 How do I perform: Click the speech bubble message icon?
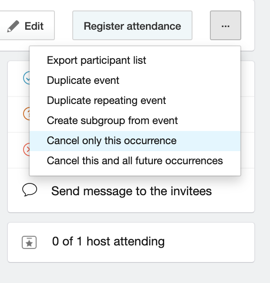pyautogui.click(x=30, y=190)
